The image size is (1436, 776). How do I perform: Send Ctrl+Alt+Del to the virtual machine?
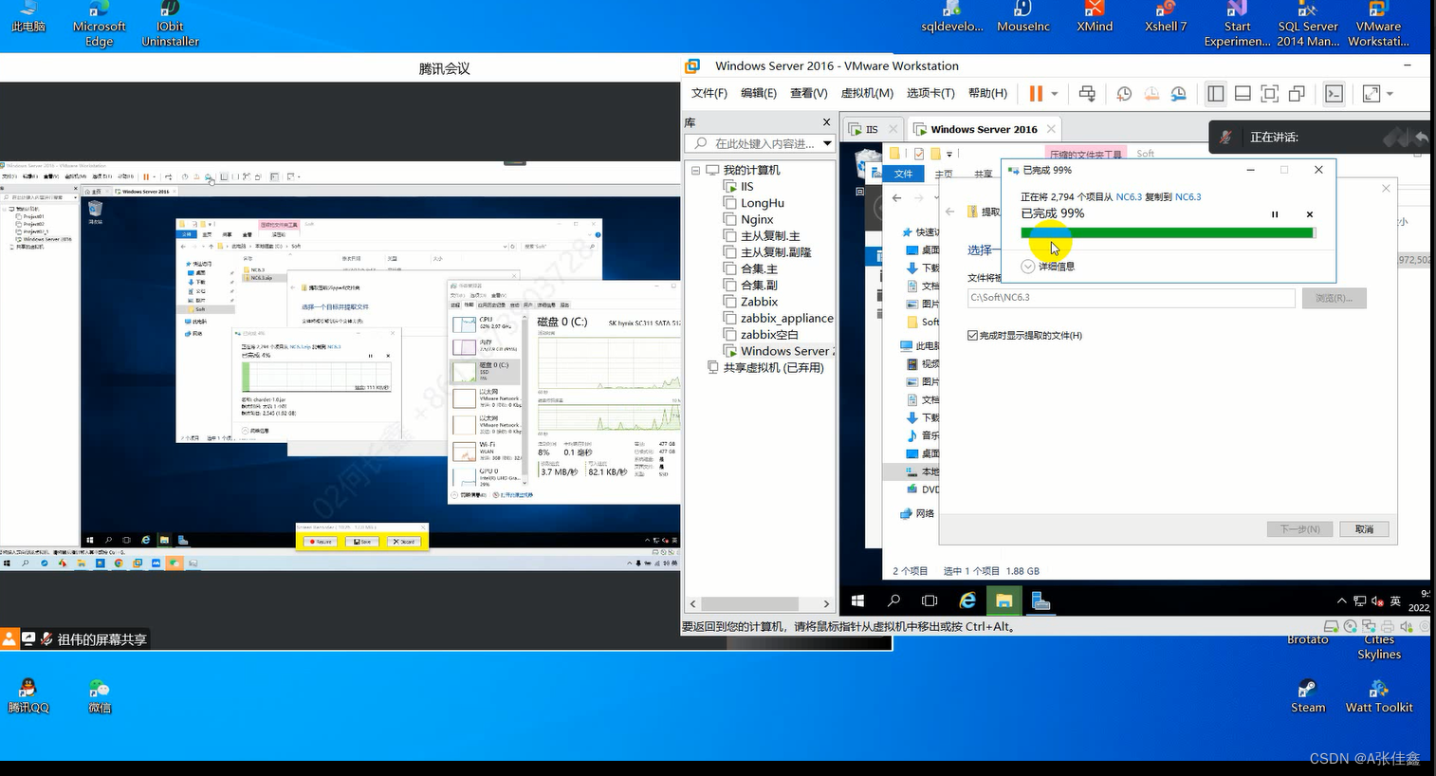pos(1087,93)
